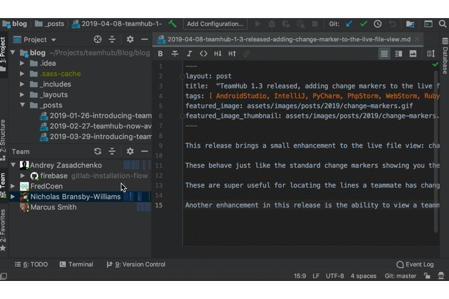Open the Structure side tab
The width and height of the screenshot is (449, 299).
pyautogui.click(x=3, y=140)
